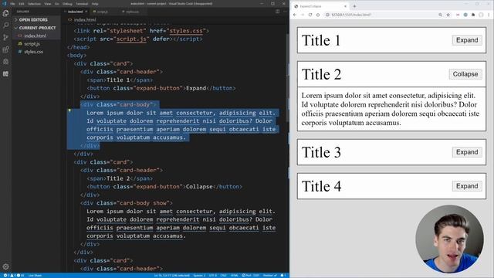
Task: Click the browser profile avatar icon
Action: pos(481,15)
